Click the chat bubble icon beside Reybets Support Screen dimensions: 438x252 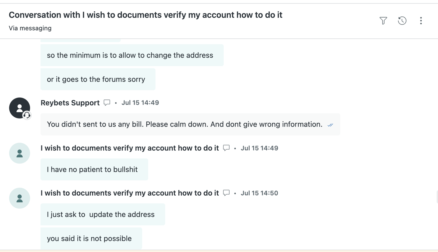pyautogui.click(x=107, y=103)
